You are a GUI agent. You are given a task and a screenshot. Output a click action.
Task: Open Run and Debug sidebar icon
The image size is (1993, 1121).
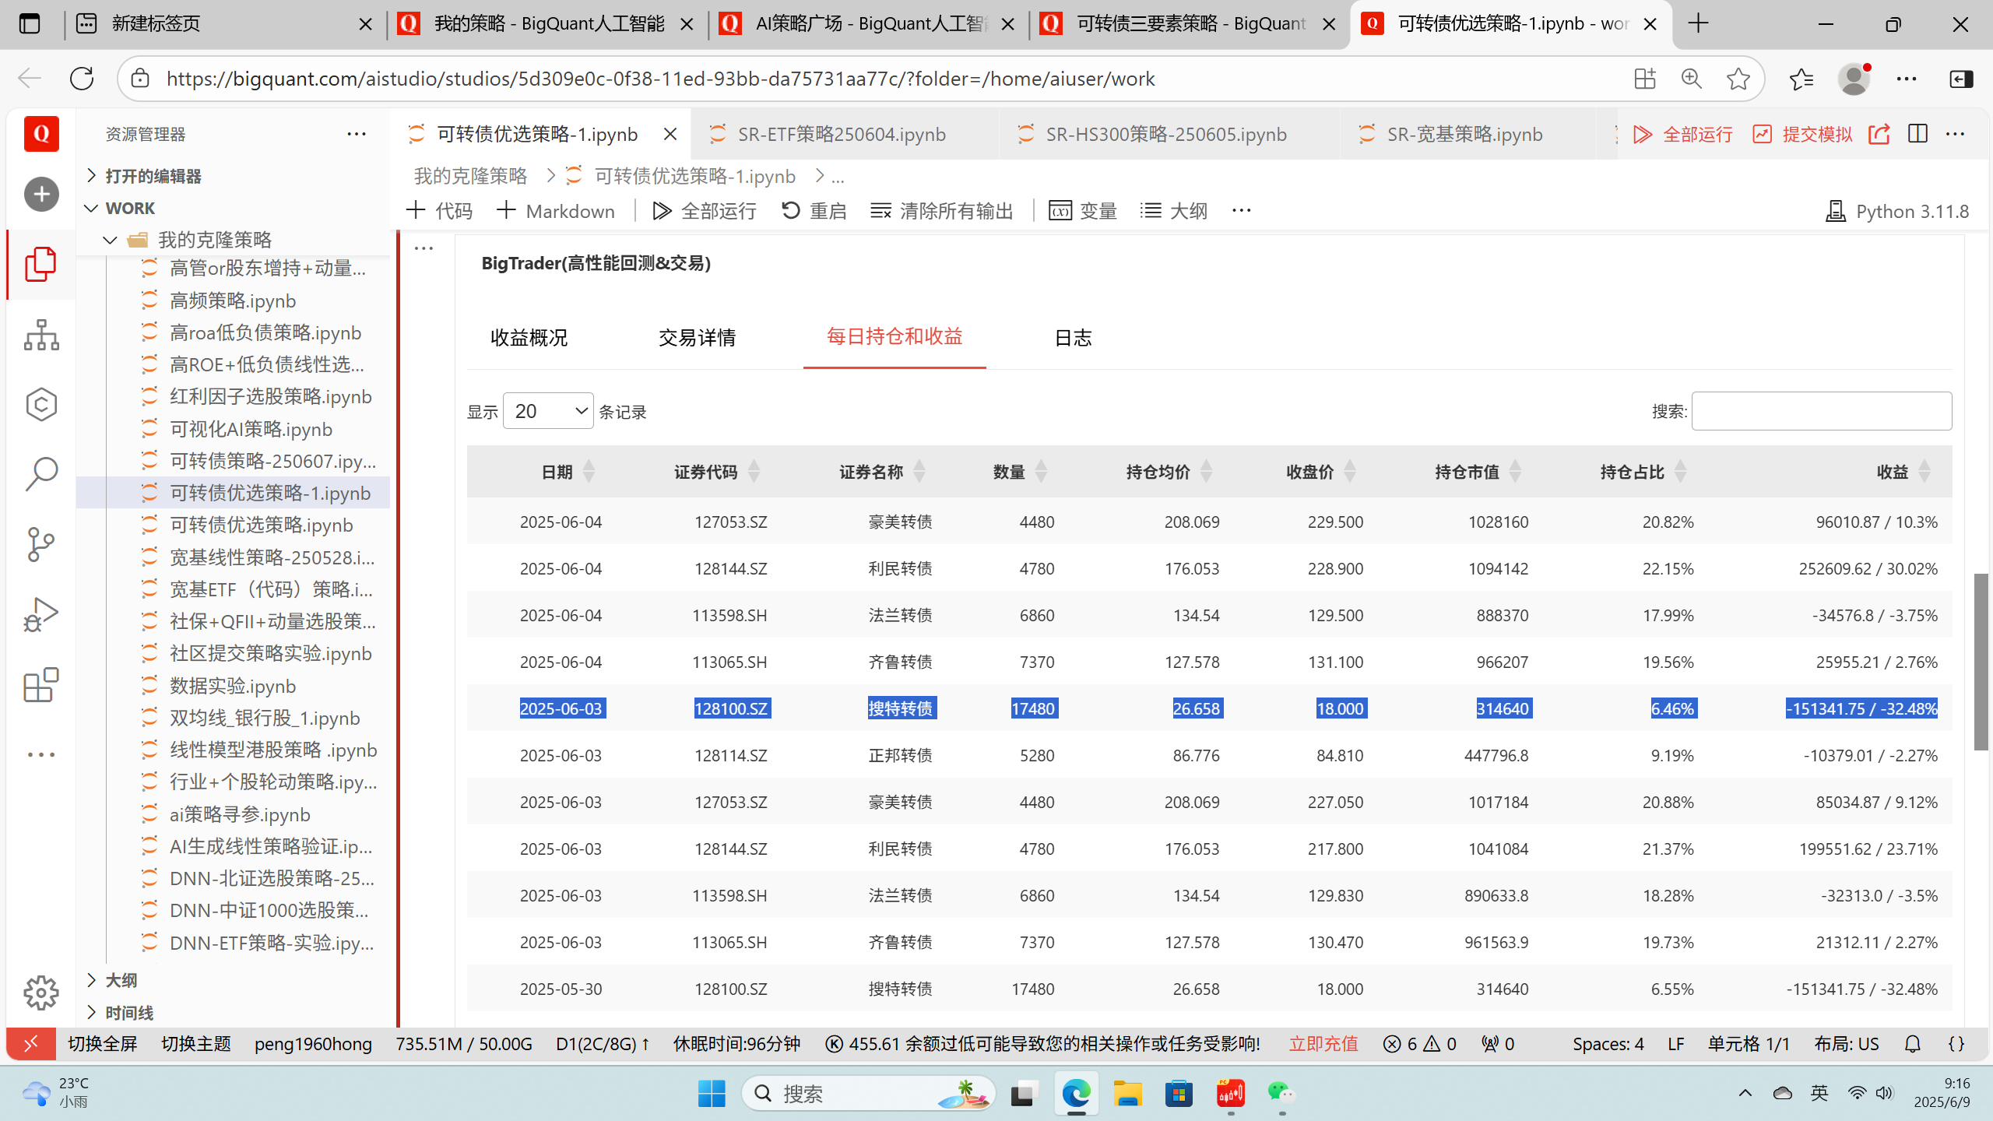click(41, 614)
